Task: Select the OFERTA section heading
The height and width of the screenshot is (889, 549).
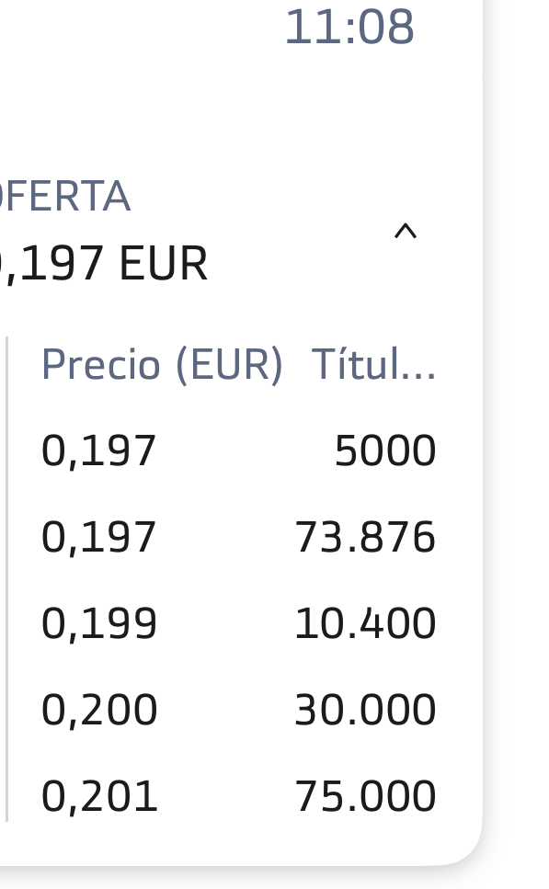Action: coord(65,196)
